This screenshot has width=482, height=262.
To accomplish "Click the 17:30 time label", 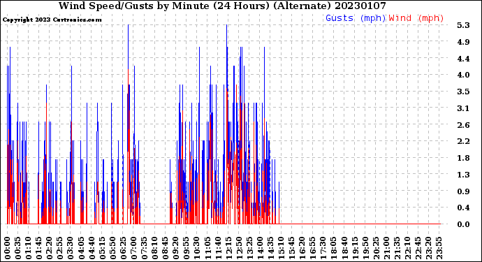I will (323, 248).
